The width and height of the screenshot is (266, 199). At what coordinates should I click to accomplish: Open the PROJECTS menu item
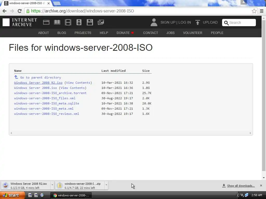point(83,33)
